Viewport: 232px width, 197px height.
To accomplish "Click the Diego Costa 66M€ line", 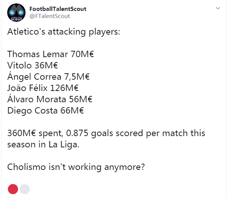I will pos(46,111).
